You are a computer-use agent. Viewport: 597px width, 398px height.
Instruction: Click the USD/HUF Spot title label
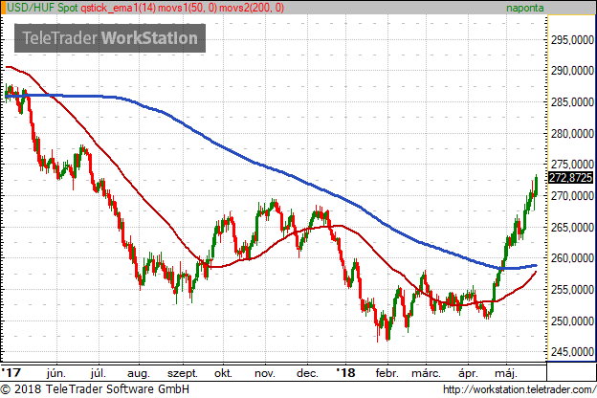tap(42, 8)
